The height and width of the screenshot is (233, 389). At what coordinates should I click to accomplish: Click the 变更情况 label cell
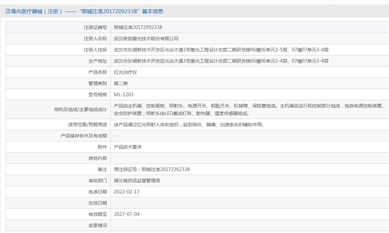(x=58, y=225)
